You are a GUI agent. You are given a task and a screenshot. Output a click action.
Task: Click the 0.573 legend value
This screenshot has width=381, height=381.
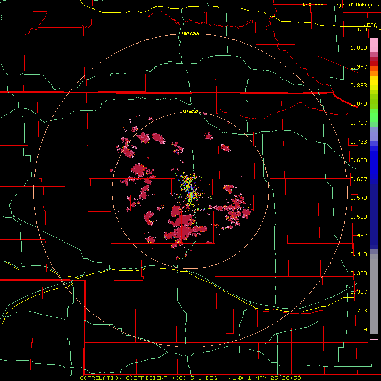click(x=359, y=198)
